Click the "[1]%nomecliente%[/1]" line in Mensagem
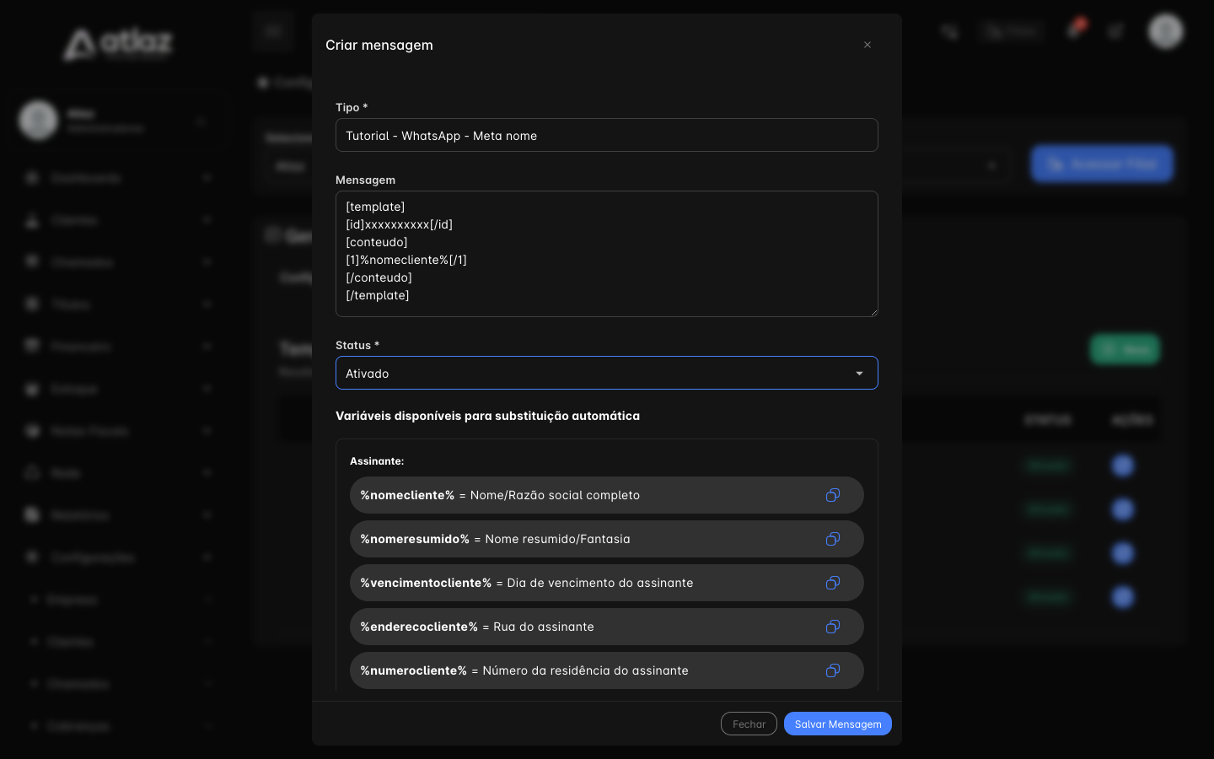 [x=406, y=260]
